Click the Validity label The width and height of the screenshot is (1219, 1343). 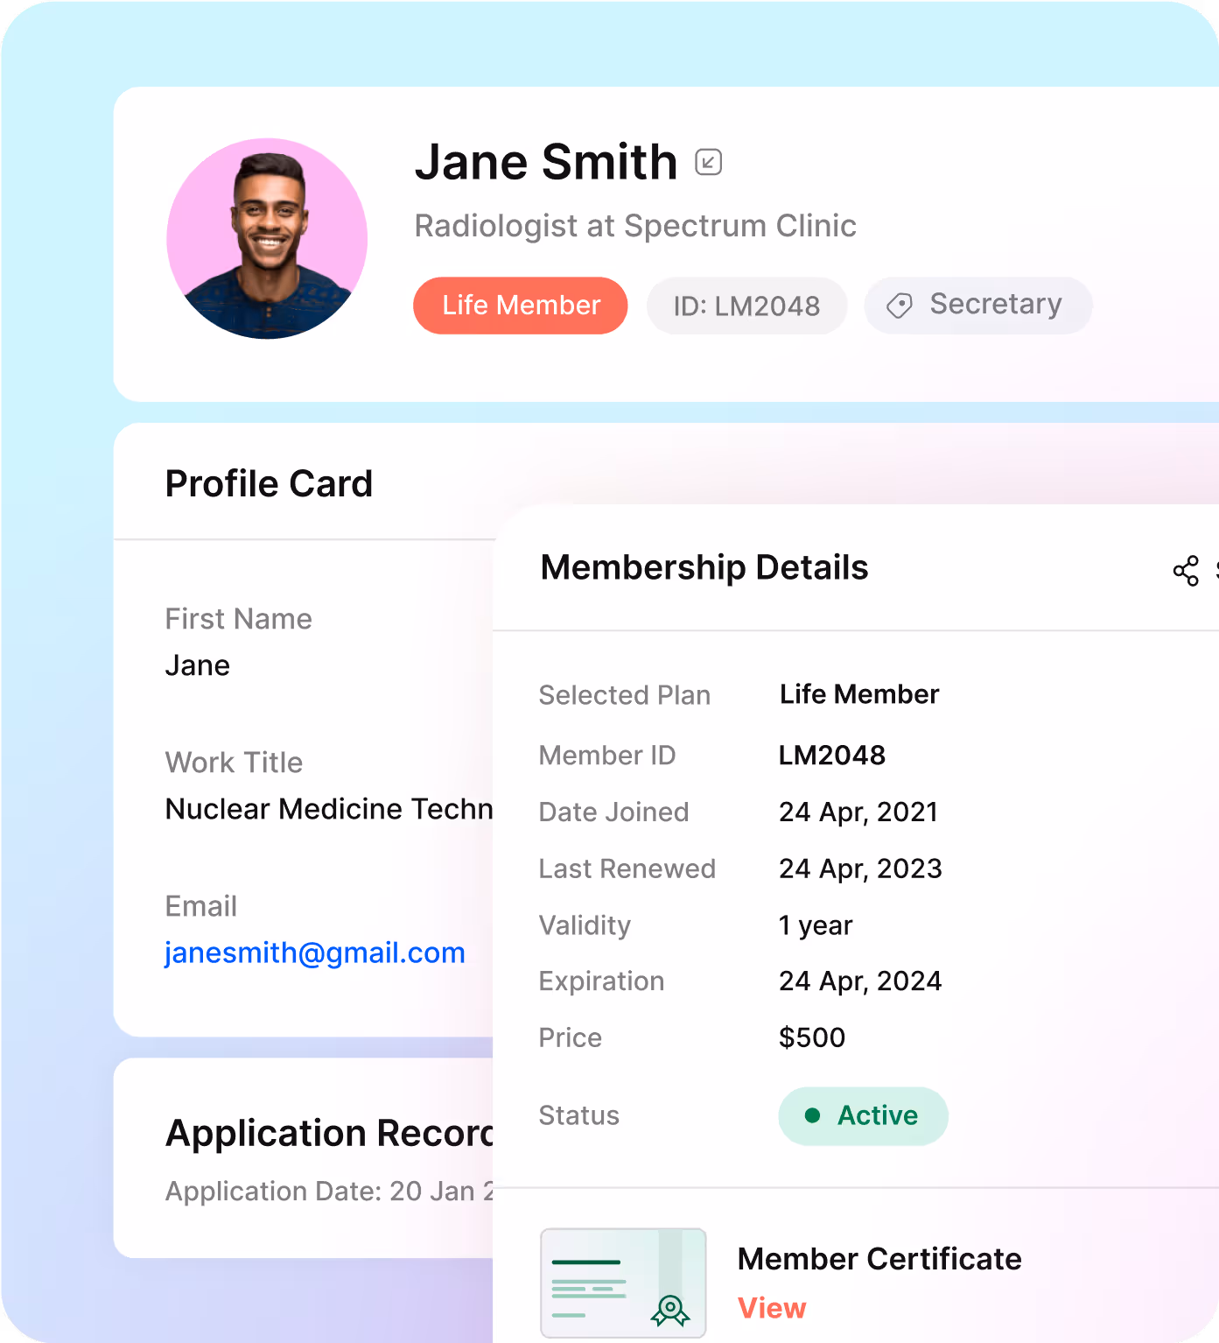[585, 925]
